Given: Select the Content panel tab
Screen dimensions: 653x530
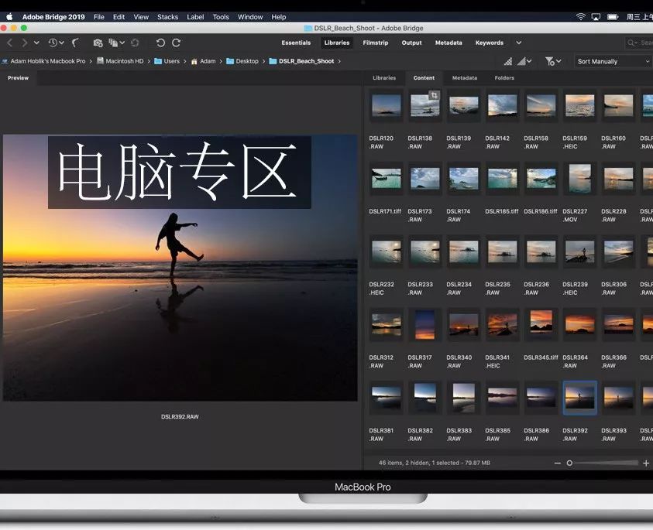Looking at the screenshot, I should tap(424, 78).
